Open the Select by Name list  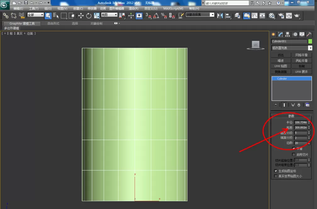(56, 16)
